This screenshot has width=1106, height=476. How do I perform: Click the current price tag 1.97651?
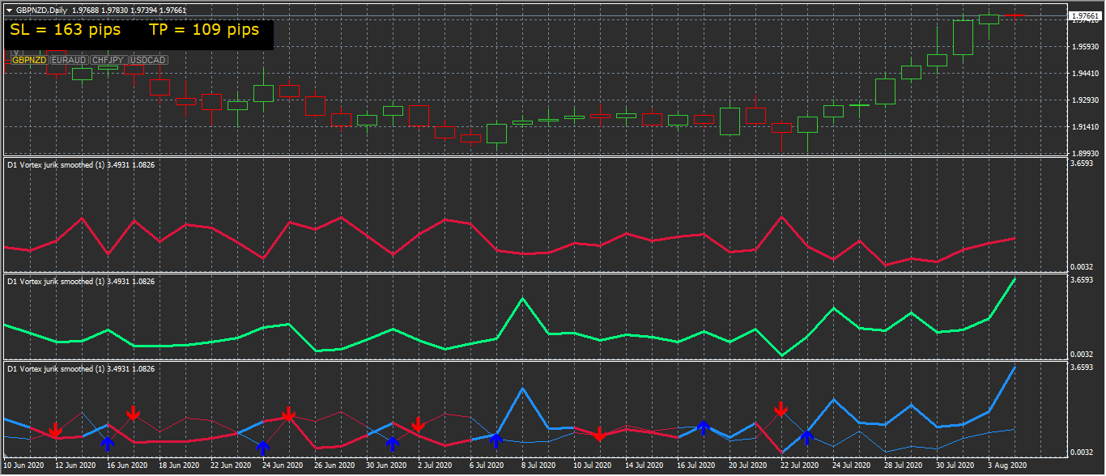tap(1083, 16)
